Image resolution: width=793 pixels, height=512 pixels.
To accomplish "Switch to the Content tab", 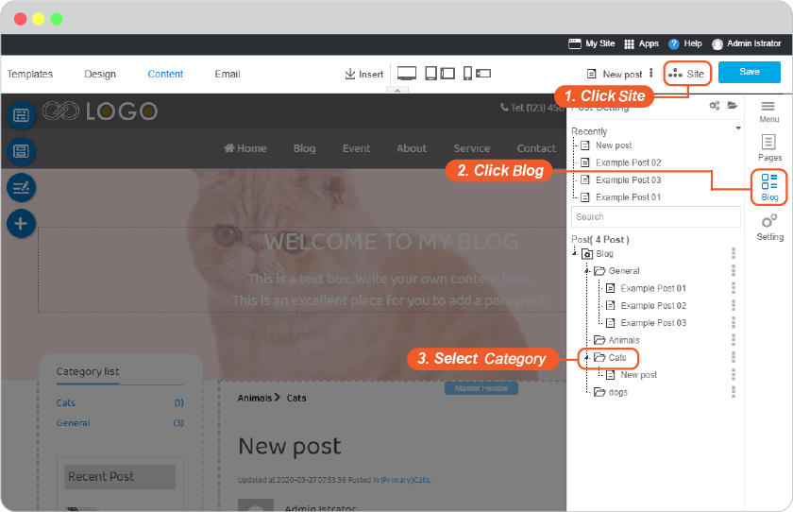I will coord(165,74).
